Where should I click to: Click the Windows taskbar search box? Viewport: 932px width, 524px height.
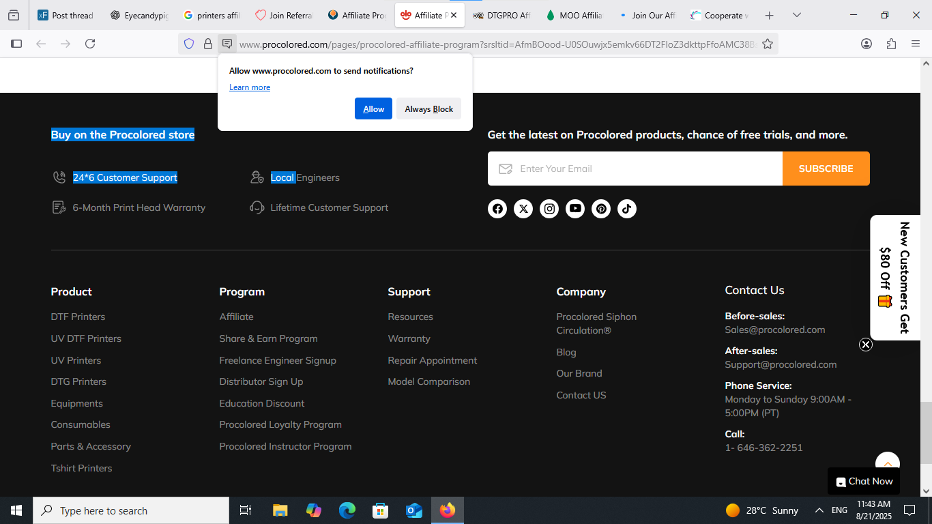click(x=131, y=510)
